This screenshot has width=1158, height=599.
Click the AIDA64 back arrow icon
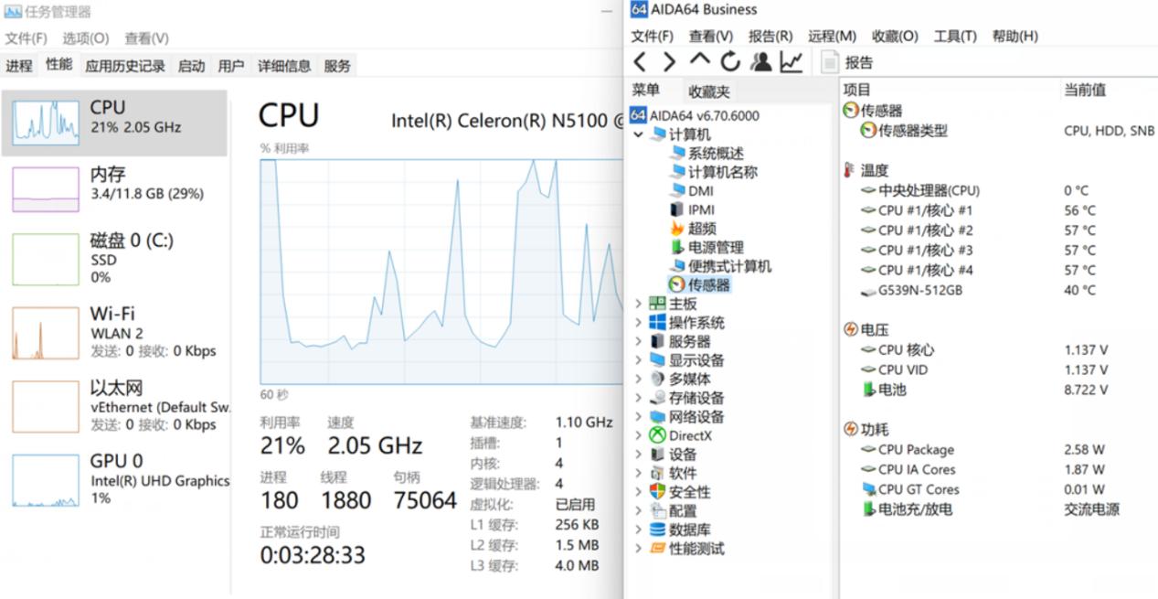click(x=640, y=61)
